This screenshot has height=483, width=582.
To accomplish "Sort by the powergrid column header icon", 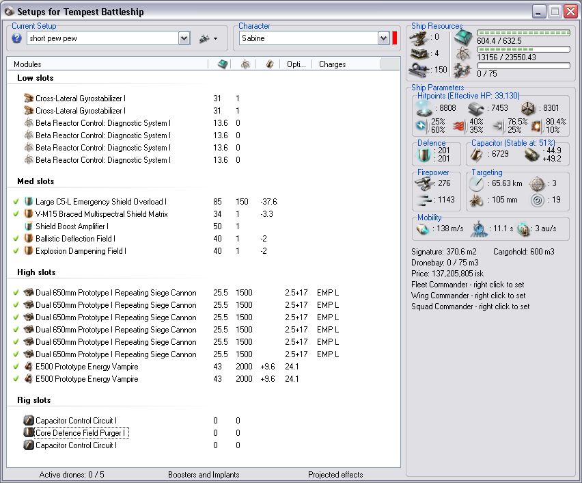I will click(x=245, y=64).
